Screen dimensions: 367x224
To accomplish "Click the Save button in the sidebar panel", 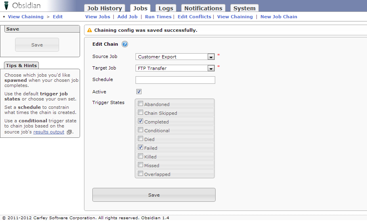I will pos(37,45).
